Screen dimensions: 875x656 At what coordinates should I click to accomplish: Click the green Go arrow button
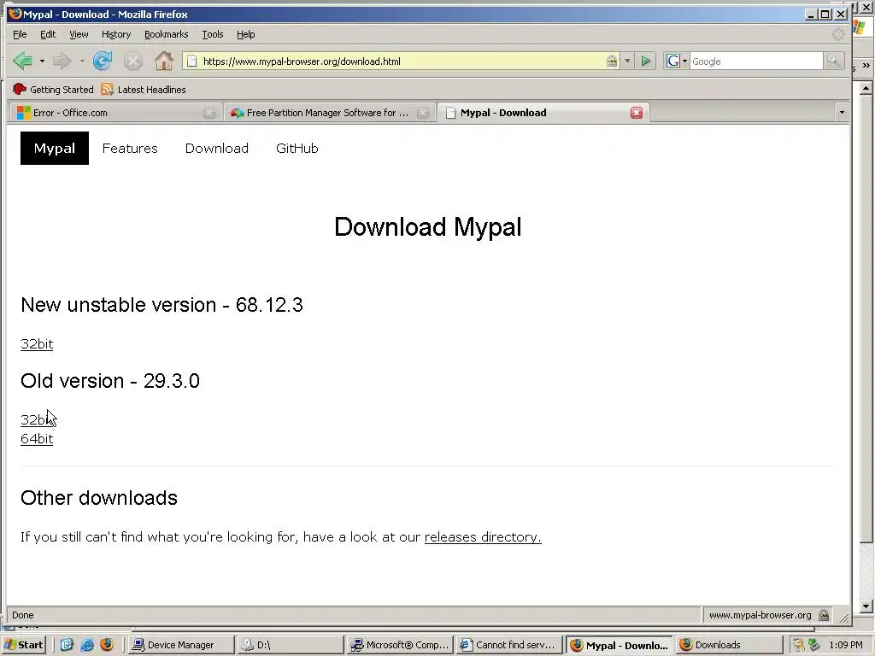coord(646,61)
